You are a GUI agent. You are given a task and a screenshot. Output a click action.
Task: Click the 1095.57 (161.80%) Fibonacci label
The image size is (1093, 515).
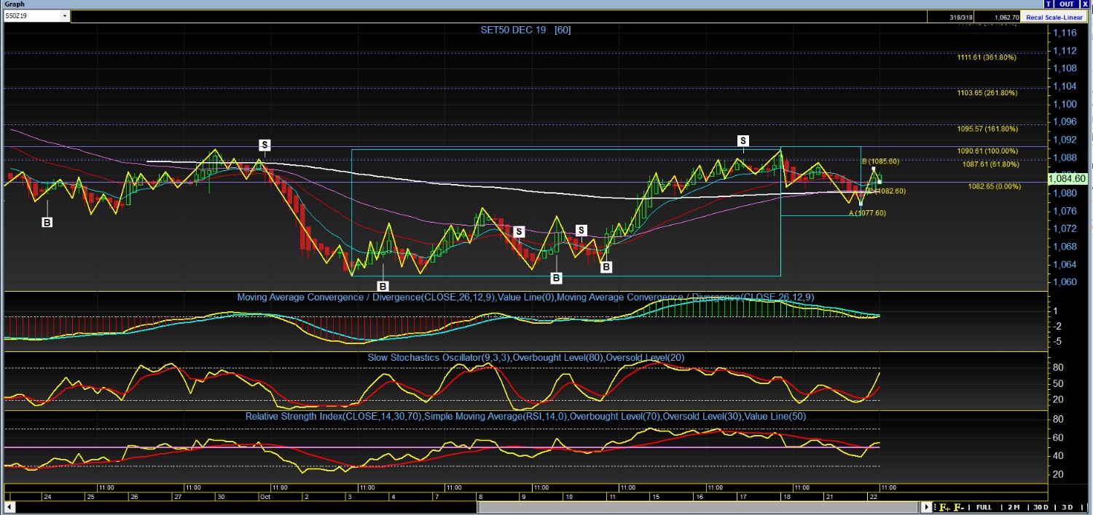coord(987,129)
